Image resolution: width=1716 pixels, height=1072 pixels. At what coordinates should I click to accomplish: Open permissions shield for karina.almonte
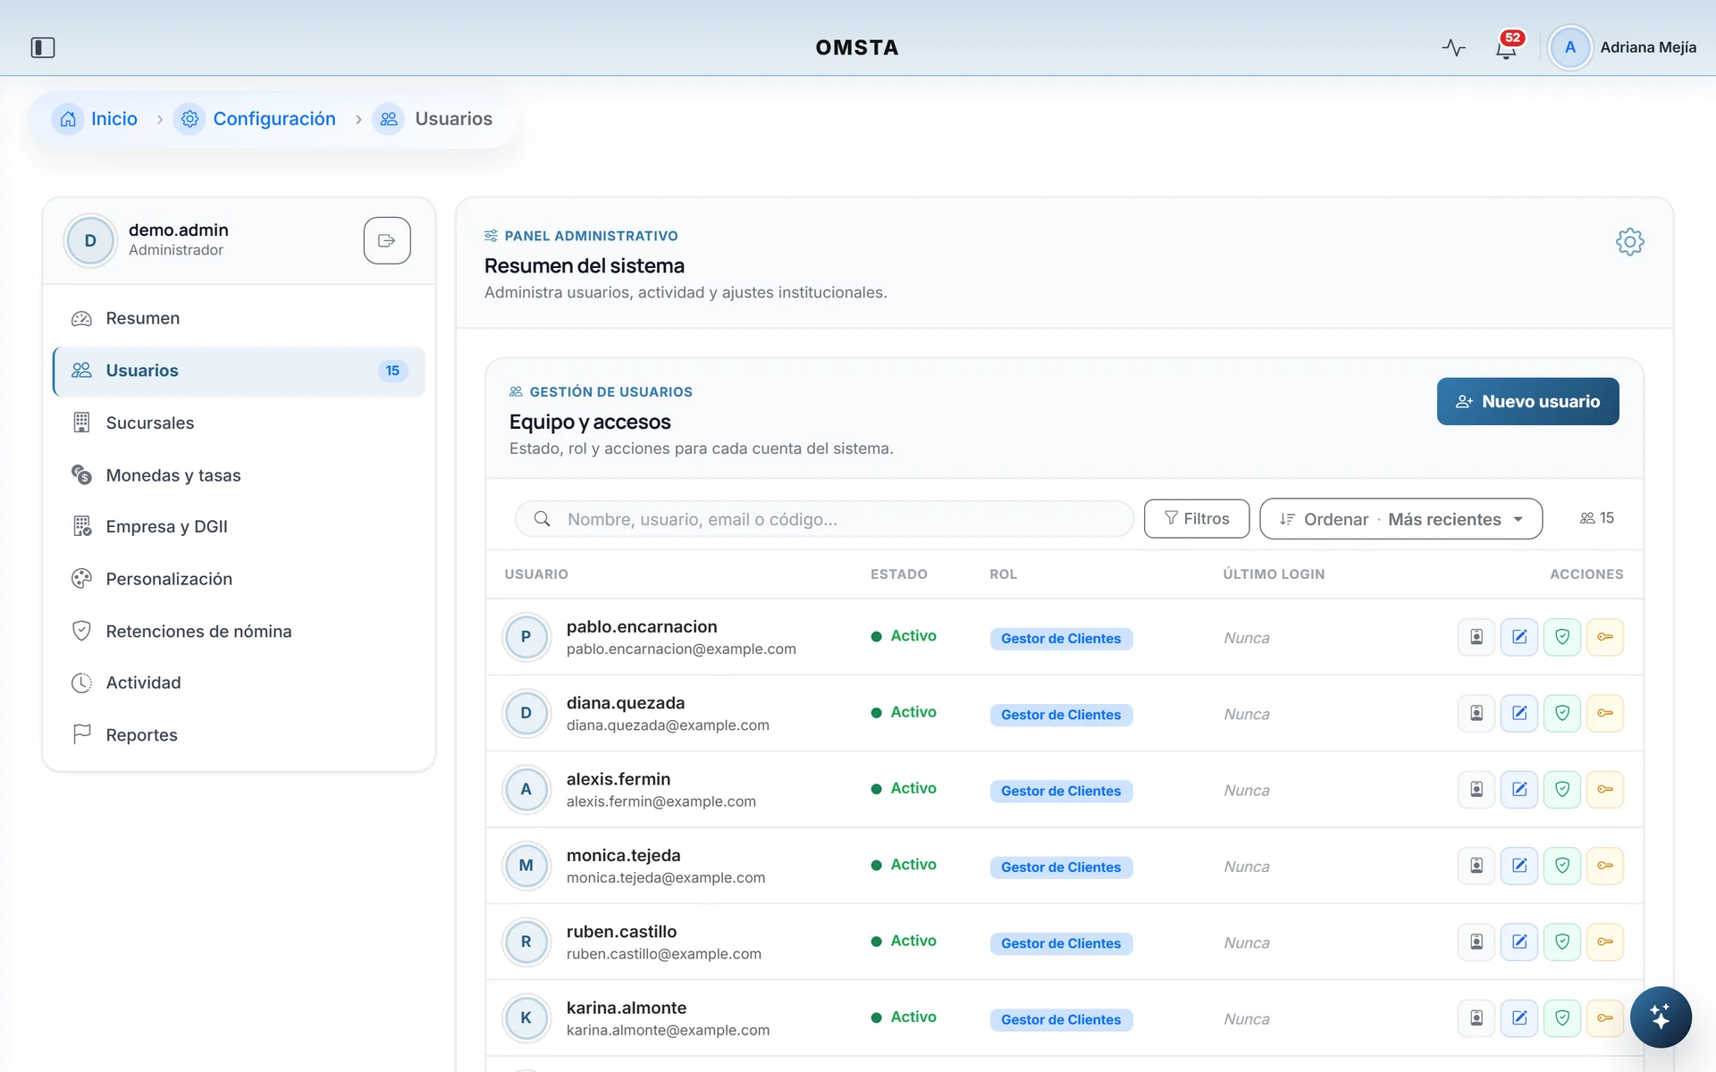click(1561, 1018)
